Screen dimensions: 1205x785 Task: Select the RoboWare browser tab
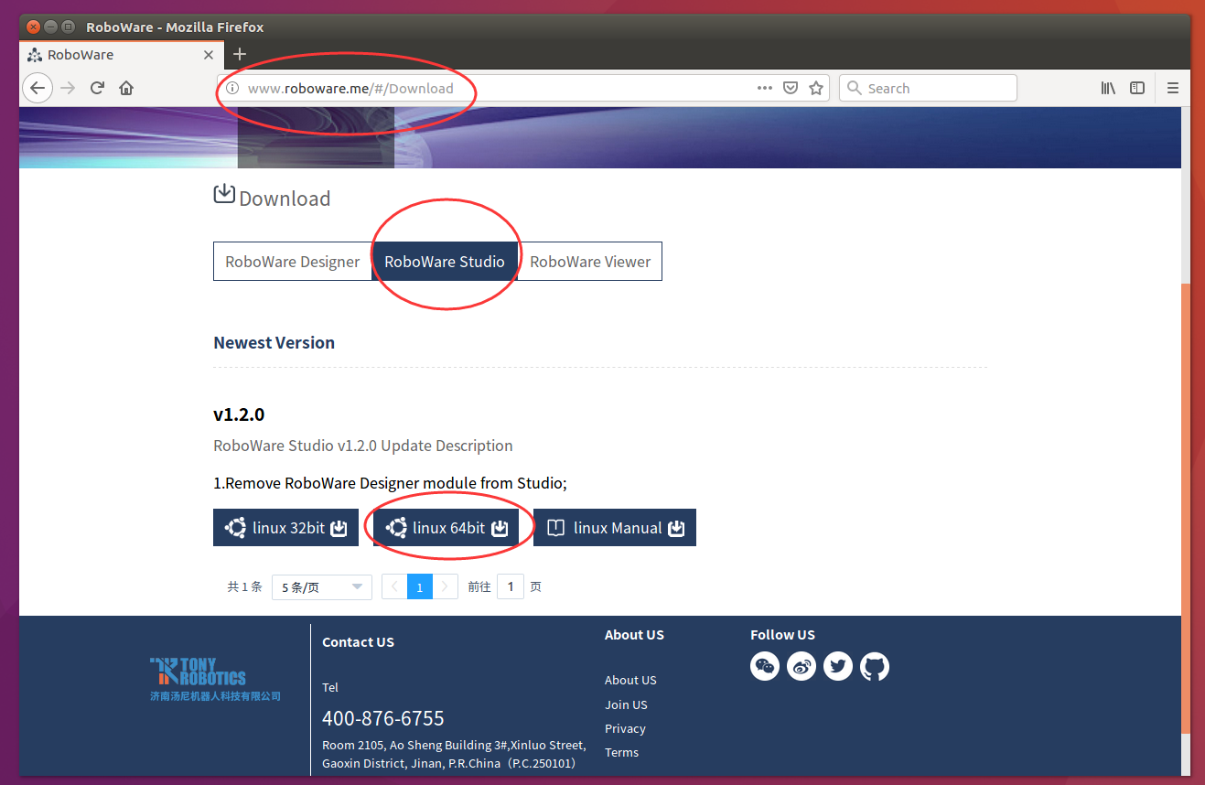click(x=119, y=55)
